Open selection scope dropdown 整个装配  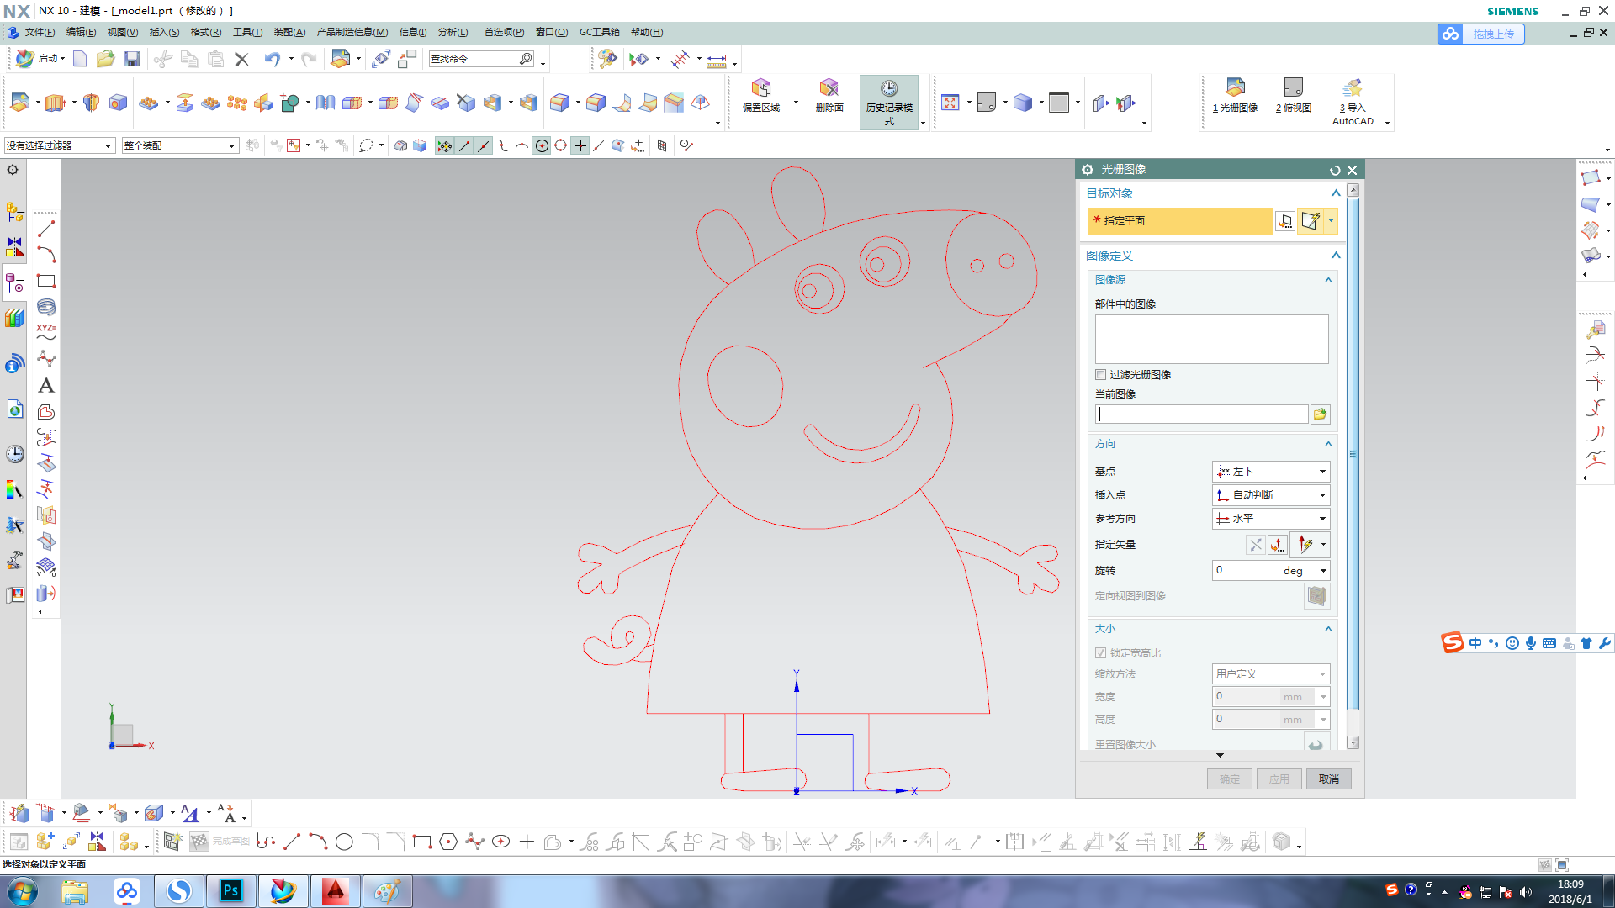pyautogui.click(x=180, y=145)
